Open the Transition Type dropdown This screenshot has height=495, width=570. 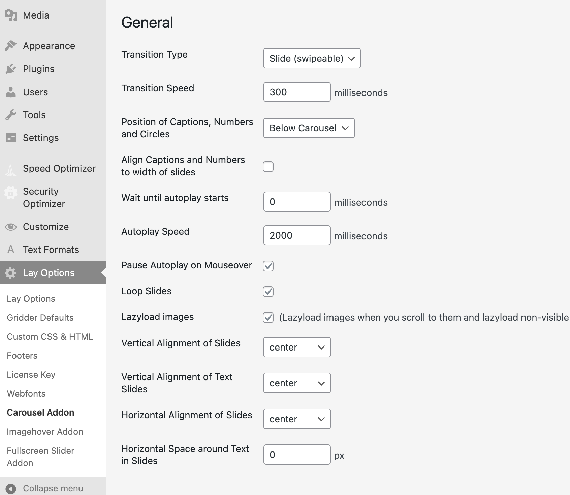(312, 58)
